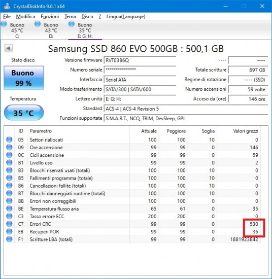Switch to the Buono 35 °C E: G: H: tab
This screenshot has height=279, width=272.
point(85,30)
